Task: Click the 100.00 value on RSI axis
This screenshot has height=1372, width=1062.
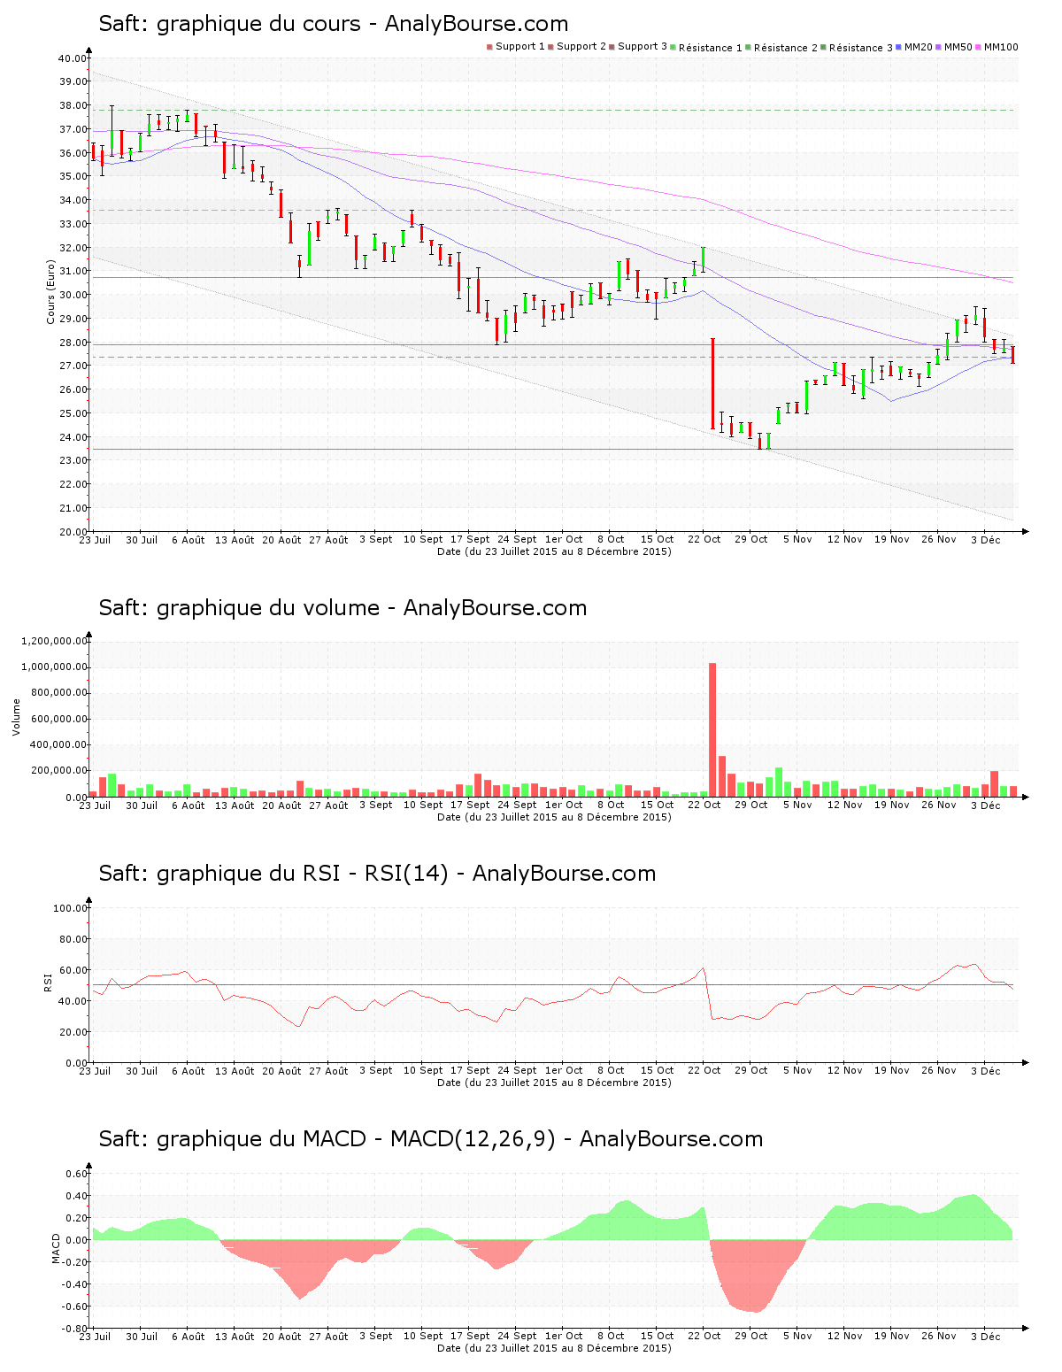Action: (71, 908)
